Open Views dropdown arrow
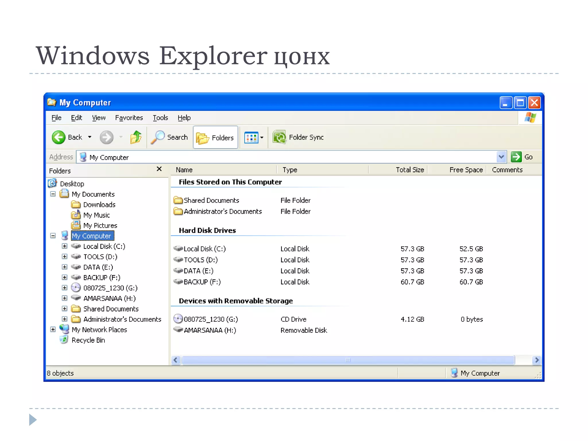 tap(262, 138)
